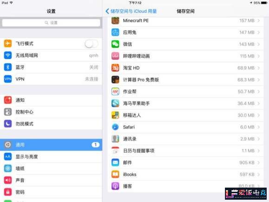269x202 pixels.
Task: Open the VPN row showing 未连接
Action: pos(51,79)
